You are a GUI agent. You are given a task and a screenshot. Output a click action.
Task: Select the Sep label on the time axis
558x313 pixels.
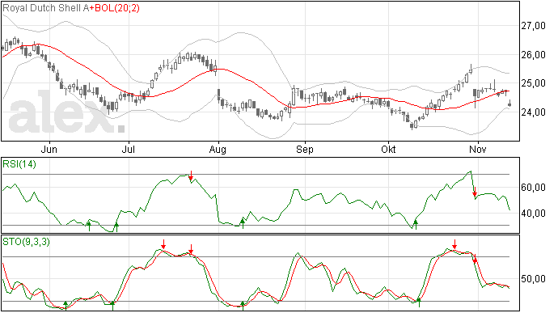click(305, 150)
